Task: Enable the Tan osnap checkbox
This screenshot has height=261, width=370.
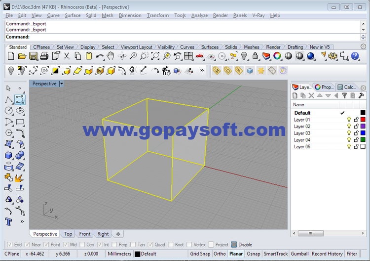Action: point(133,245)
